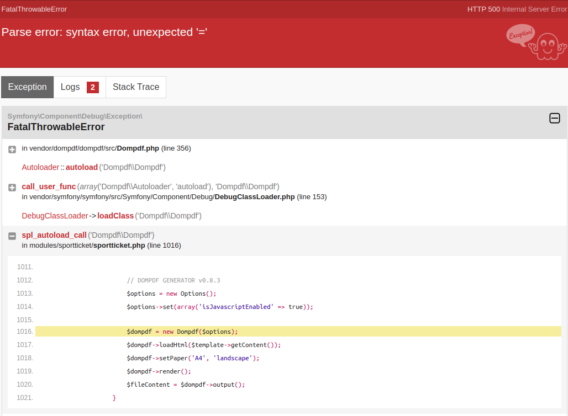
Task: Click code line with isJavascriptEnabled
Action: 220,307
